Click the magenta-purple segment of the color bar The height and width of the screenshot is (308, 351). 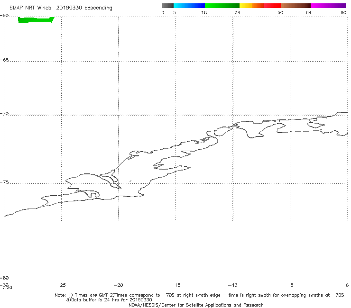pos(328,6)
